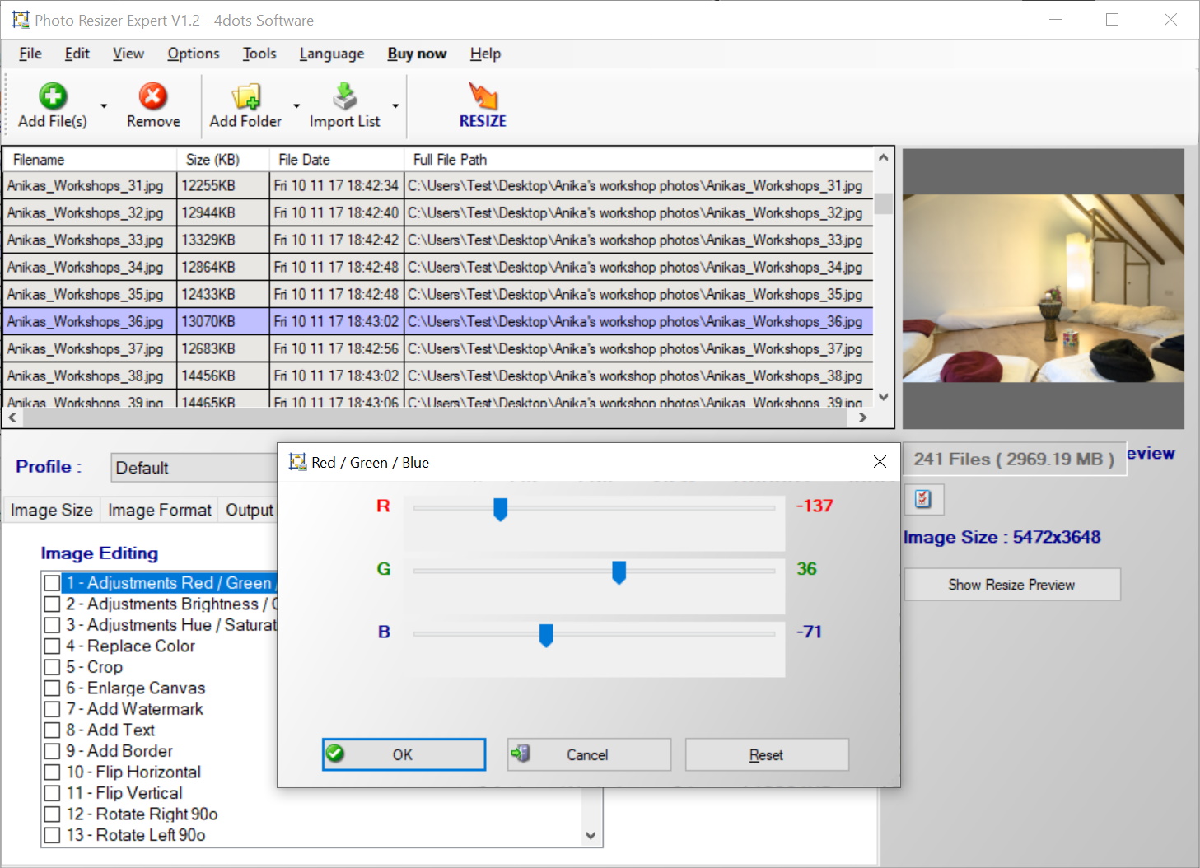Enable the Flip Horizontal option
1200x868 pixels.
51,772
